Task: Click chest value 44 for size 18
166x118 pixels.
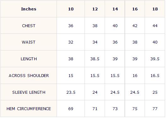Action: [155, 26]
